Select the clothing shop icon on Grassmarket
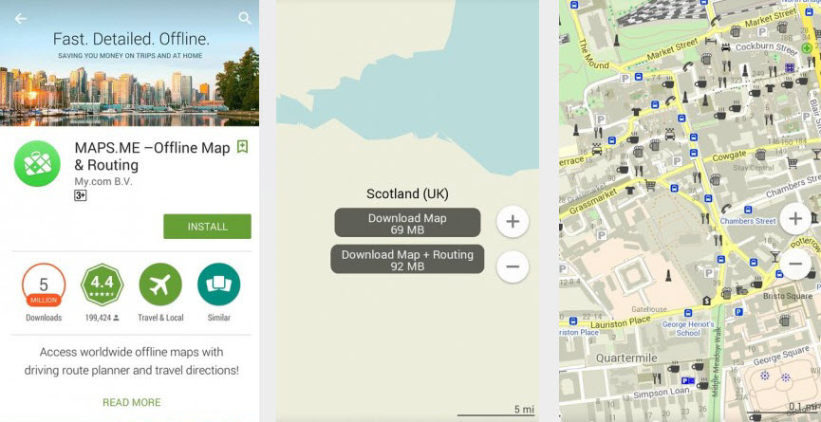 pyautogui.click(x=630, y=191)
